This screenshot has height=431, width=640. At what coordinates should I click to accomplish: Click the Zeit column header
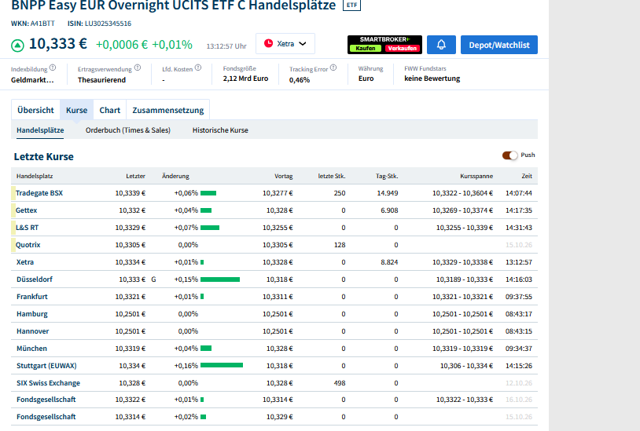(x=527, y=176)
